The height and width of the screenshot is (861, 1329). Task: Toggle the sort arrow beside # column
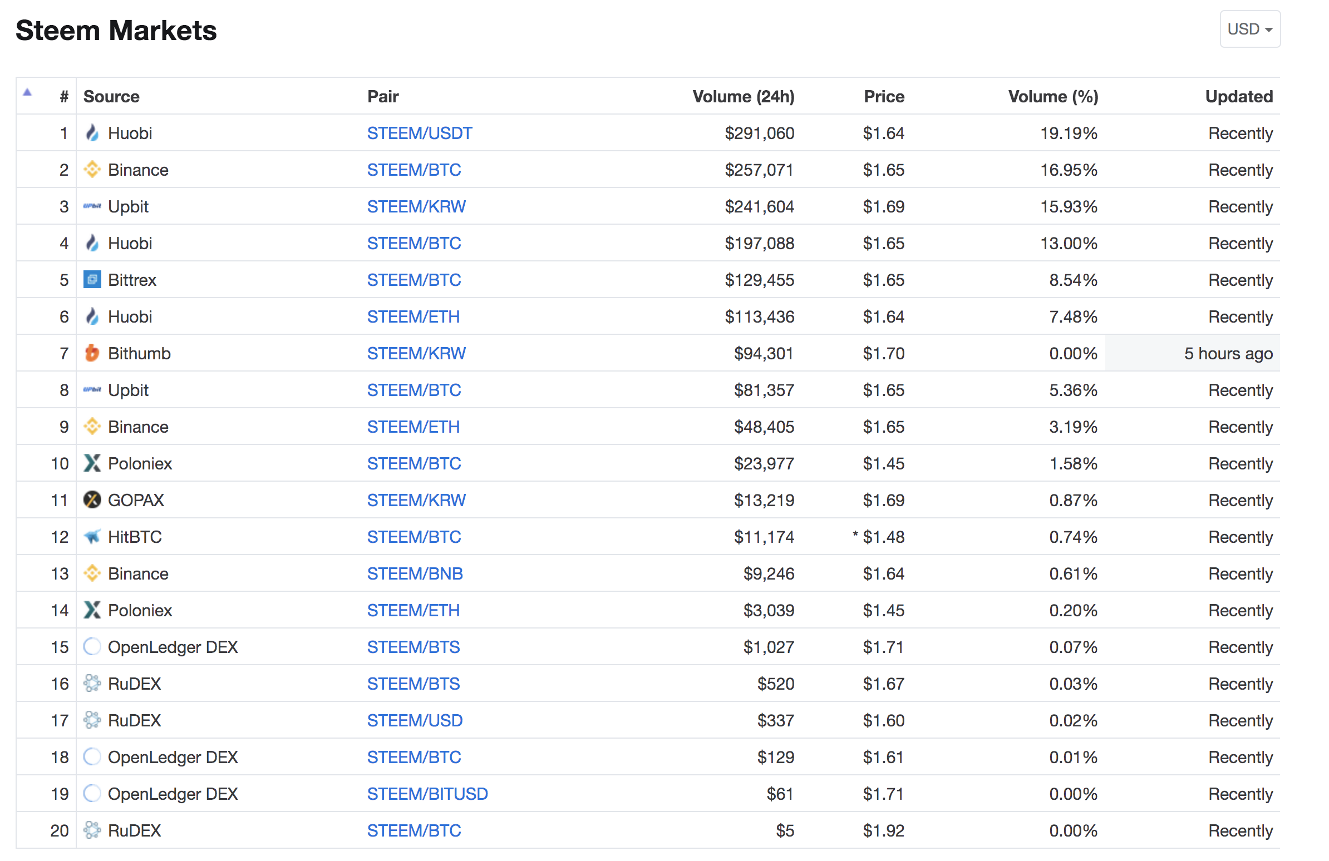(x=27, y=93)
